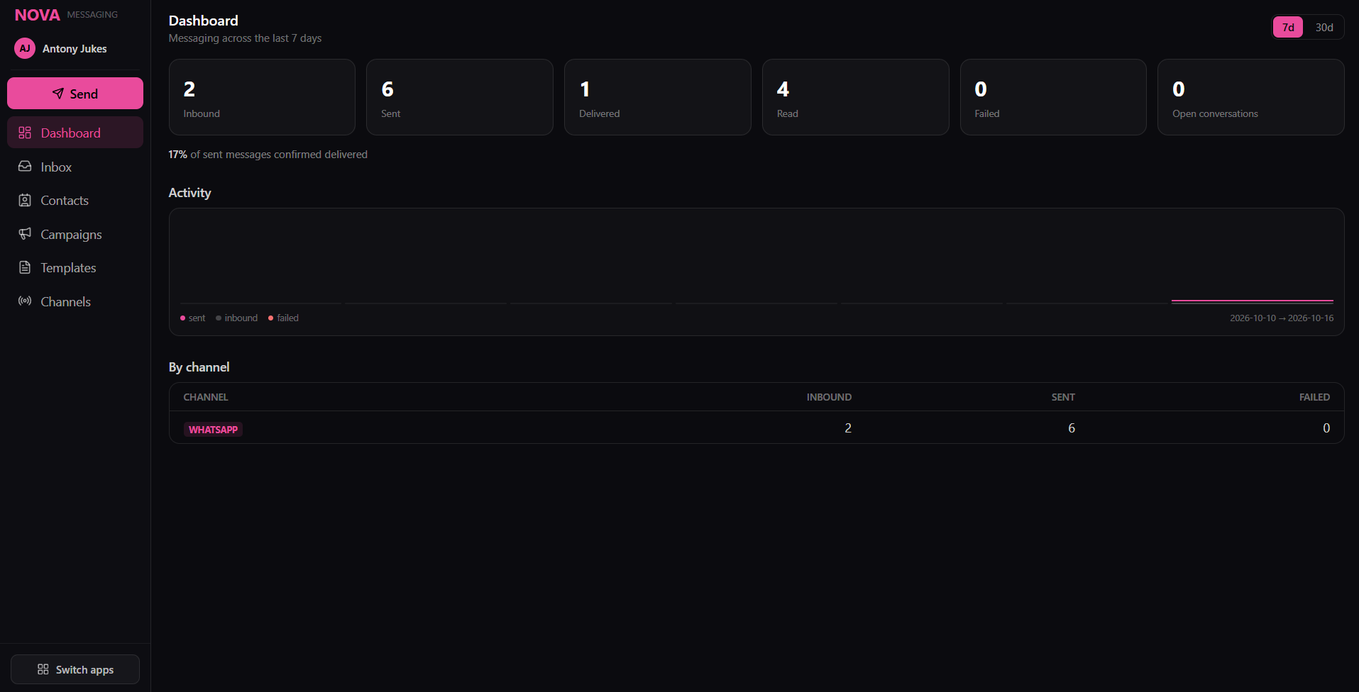This screenshot has height=692, width=1359.
Task: Click the Contacts address book icon
Action: (25, 200)
